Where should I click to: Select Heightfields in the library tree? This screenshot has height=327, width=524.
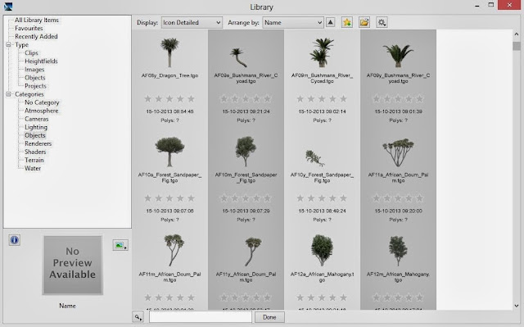(x=41, y=61)
